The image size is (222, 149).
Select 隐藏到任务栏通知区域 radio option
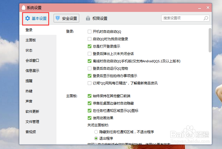(96, 132)
